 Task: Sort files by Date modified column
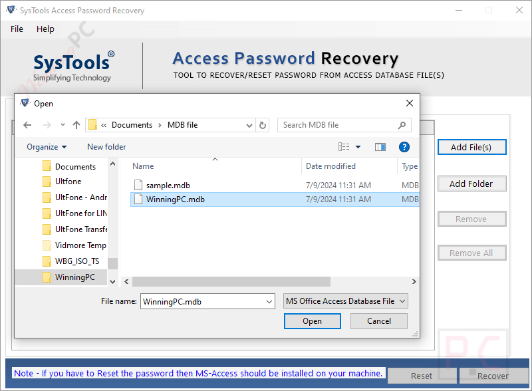tap(331, 166)
